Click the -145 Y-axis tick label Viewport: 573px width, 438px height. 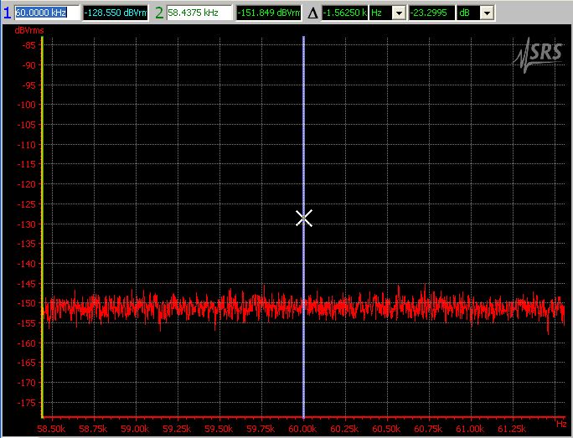coord(27,283)
